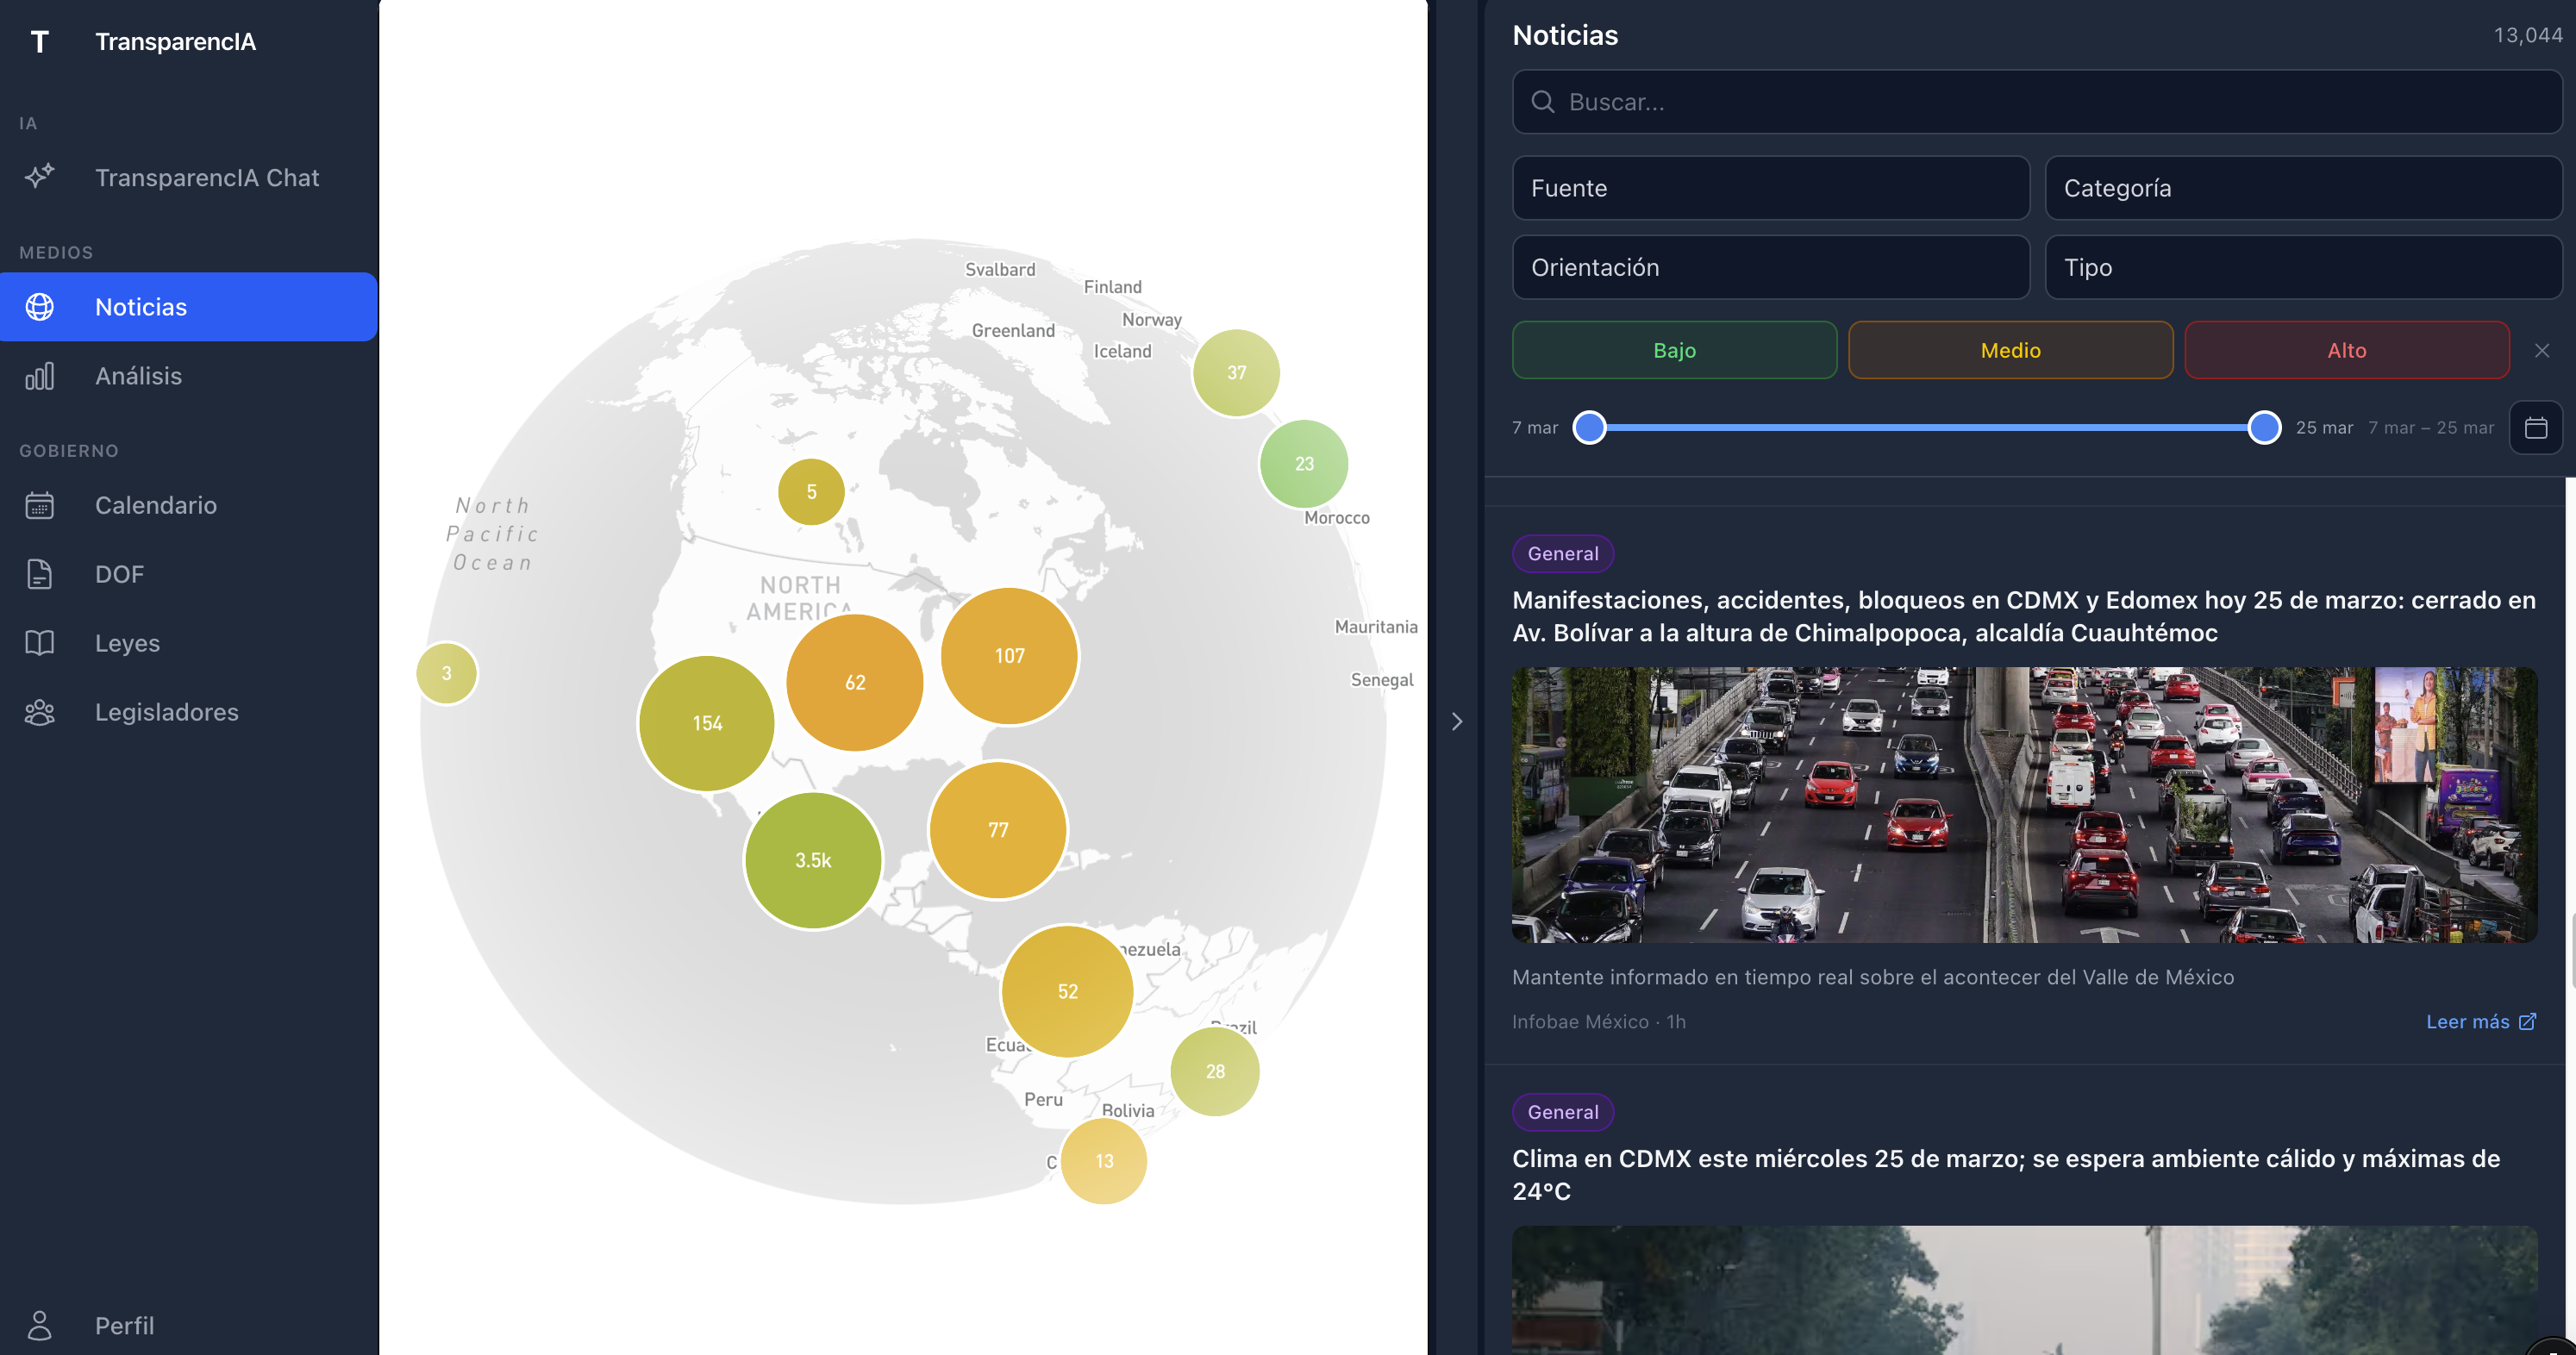Open the Categoría dropdown

coord(2303,188)
